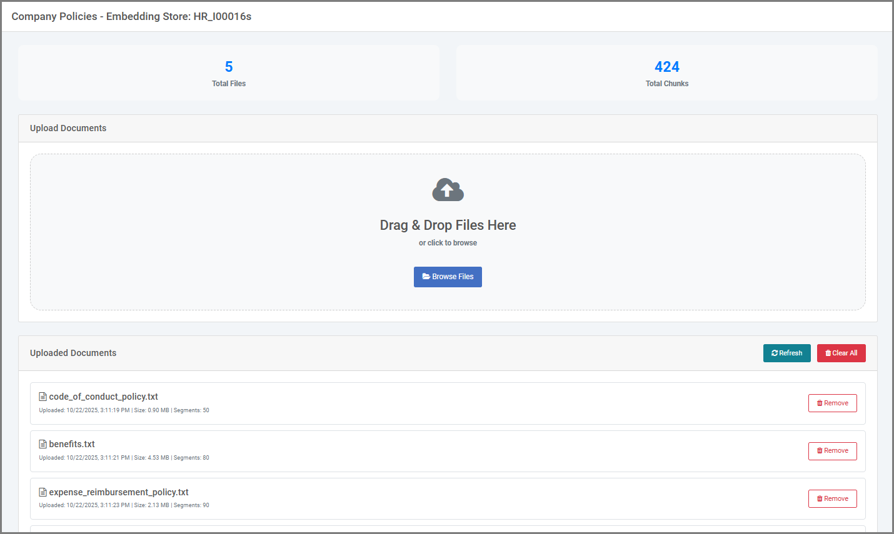Click the file icon beside expense_reimbursement_policy.txt
Screen dimensions: 894x534
[43, 492]
